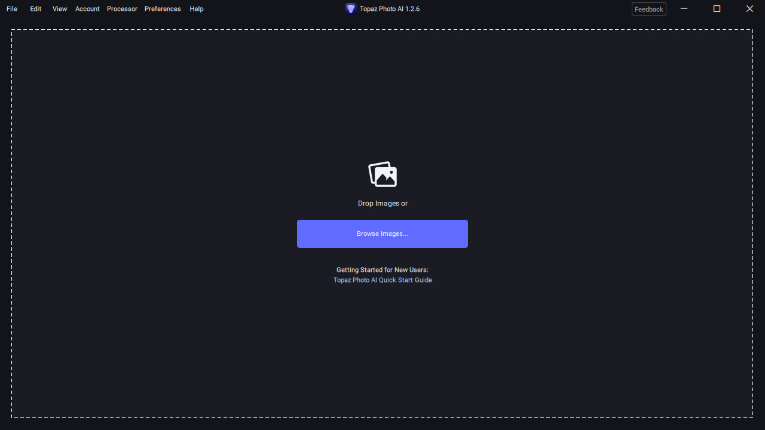
Task: Open the View menu
Action: (59, 8)
